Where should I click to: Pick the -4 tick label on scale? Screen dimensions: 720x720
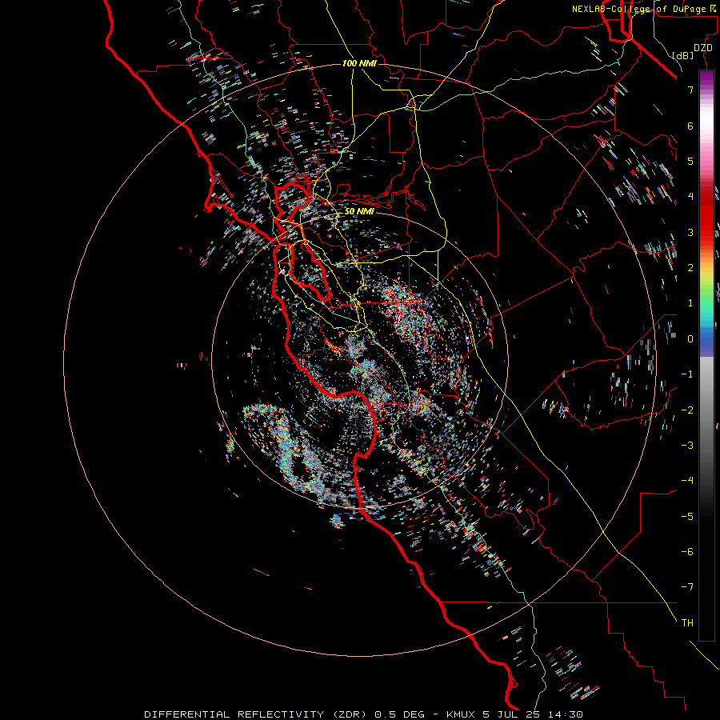[687, 481]
